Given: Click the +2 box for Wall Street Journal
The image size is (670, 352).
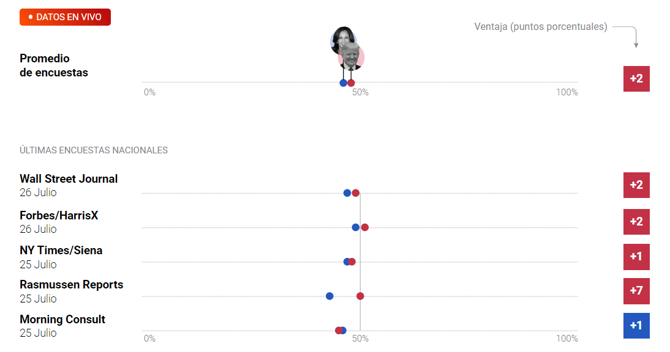Looking at the screenshot, I should 636,185.
